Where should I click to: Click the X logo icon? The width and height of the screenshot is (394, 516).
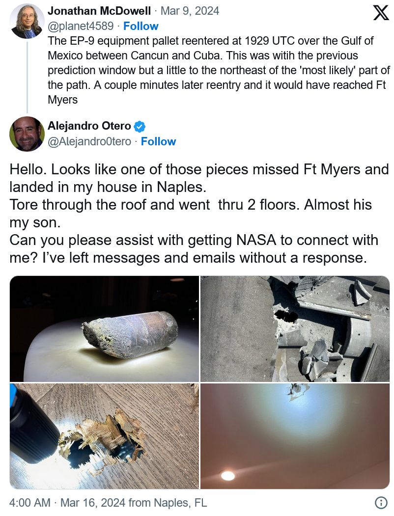coord(381,12)
